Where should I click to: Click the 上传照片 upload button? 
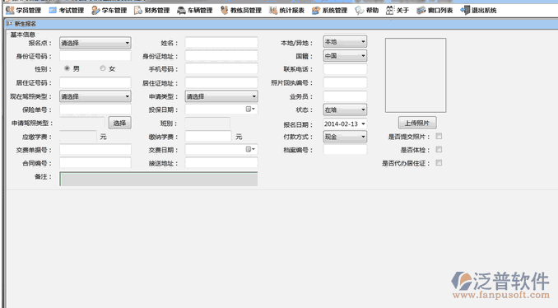coord(417,123)
